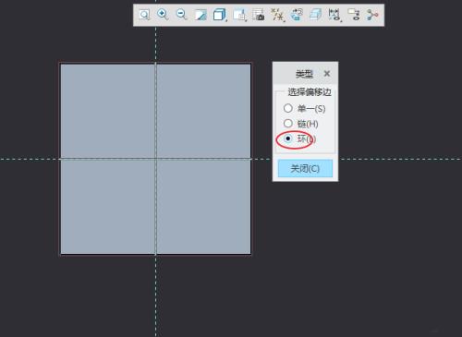
Task: Open the Display Style cube menu
Action: 220,15
